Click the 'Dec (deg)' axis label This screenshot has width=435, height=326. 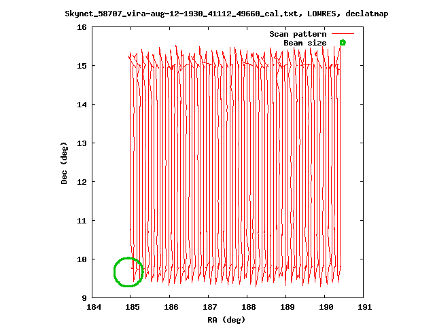click(x=64, y=163)
